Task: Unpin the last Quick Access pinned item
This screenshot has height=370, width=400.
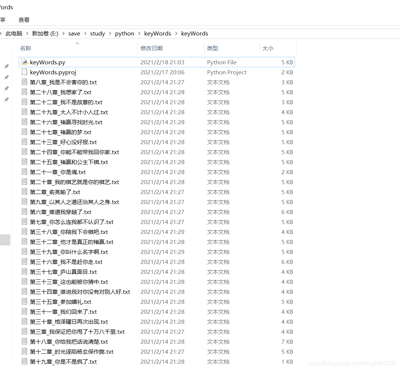Action: coord(6,99)
